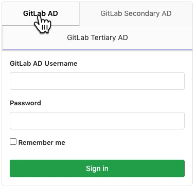Select the empty field under Password
The width and height of the screenshot is (196, 189).
point(97,121)
